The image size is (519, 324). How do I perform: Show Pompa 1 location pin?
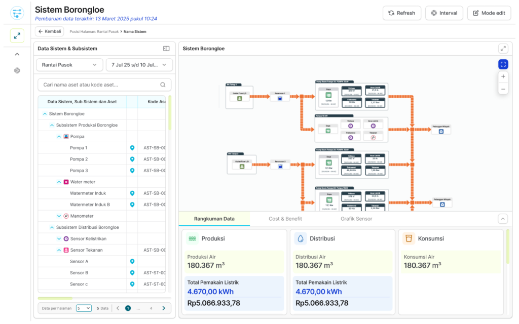132,148
